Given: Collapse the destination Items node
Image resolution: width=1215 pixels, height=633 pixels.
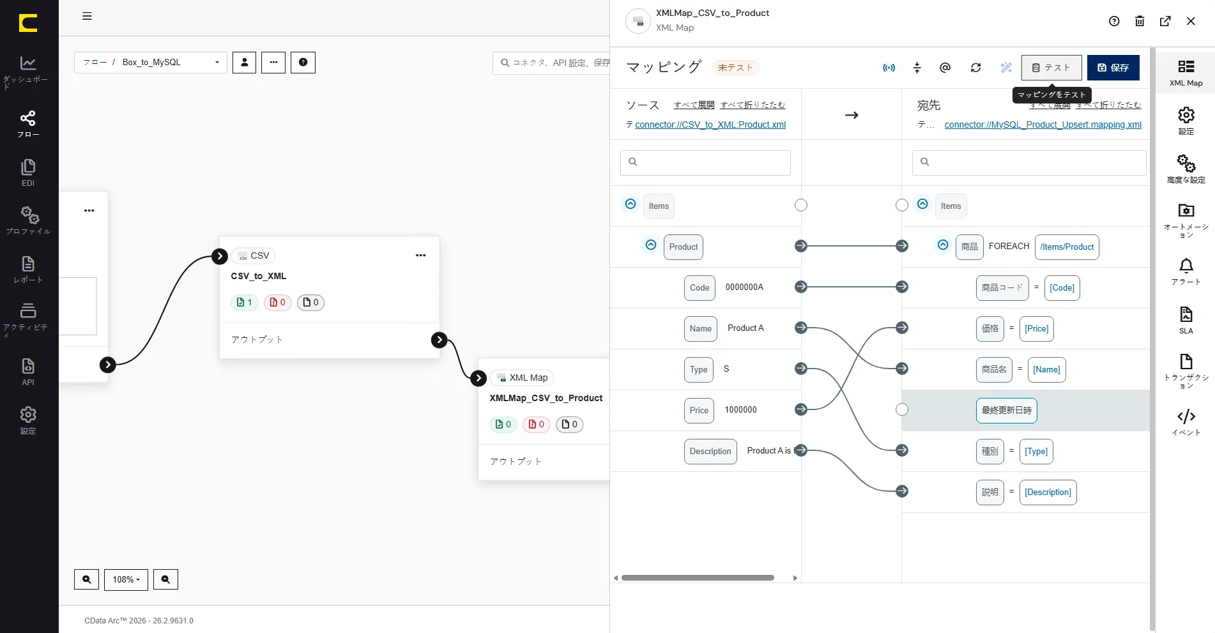Looking at the screenshot, I should click(922, 204).
